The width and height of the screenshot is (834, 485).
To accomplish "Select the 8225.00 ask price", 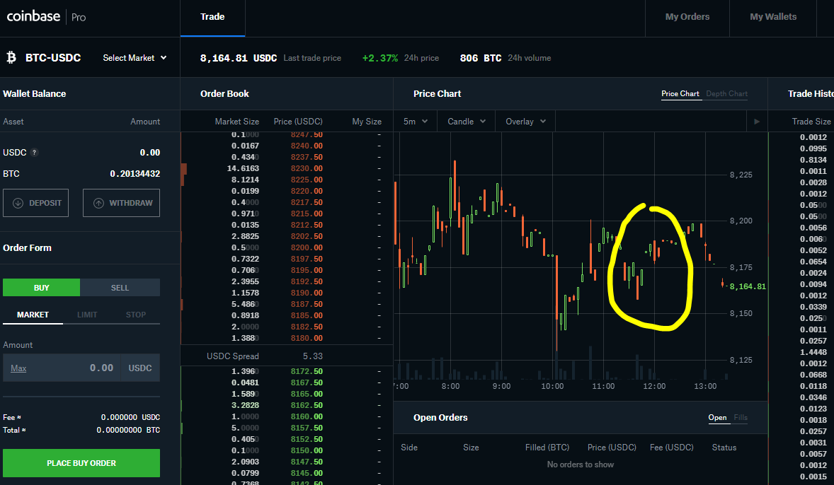I will 307,180.
